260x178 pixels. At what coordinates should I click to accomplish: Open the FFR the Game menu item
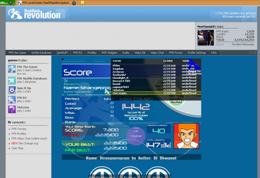(x=17, y=53)
